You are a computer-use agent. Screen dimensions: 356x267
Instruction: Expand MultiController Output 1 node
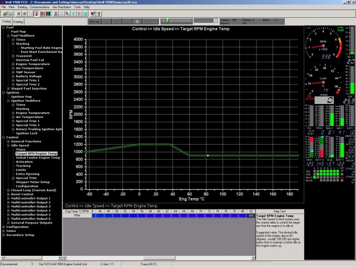point(8,198)
